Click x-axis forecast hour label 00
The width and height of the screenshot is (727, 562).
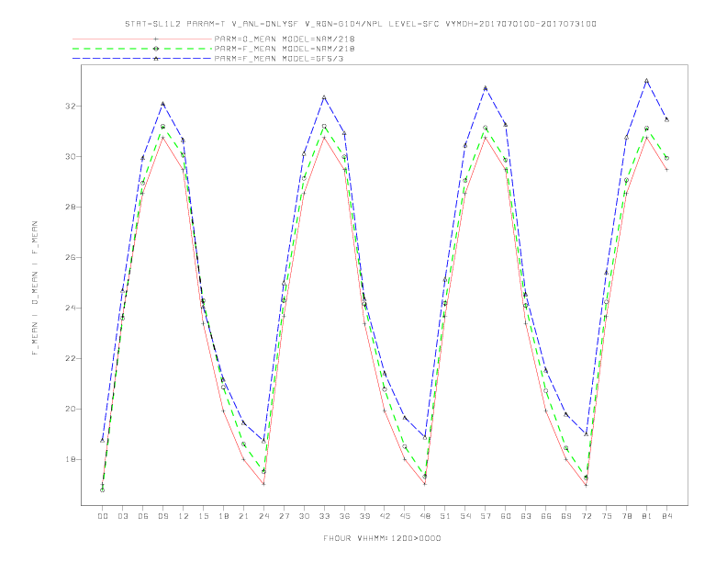pyautogui.click(x=103, y=516)
